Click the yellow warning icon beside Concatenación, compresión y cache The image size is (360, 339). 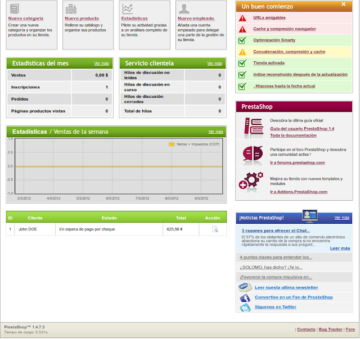(x=242, y=52)
